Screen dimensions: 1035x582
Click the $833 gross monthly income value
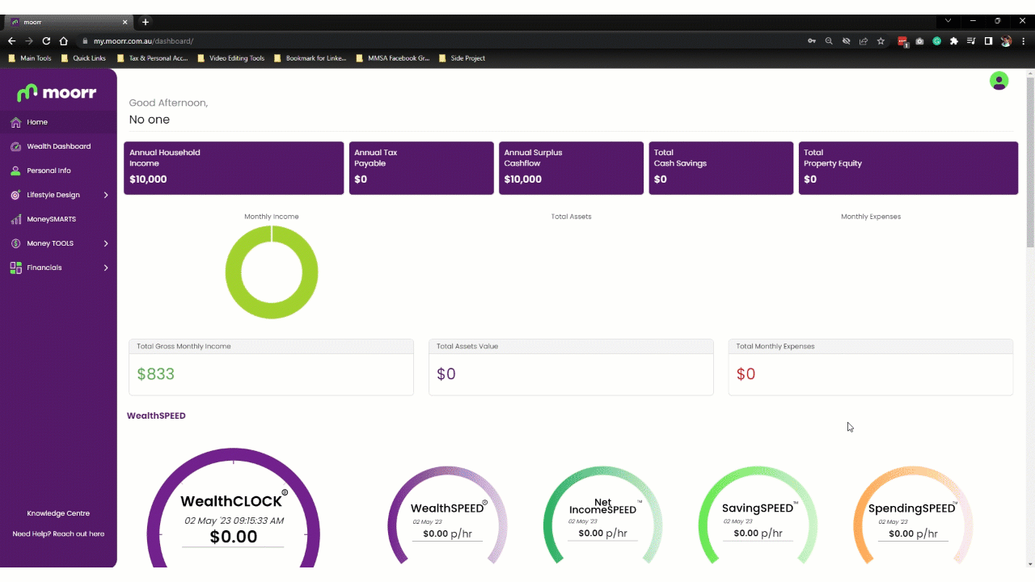155,374
